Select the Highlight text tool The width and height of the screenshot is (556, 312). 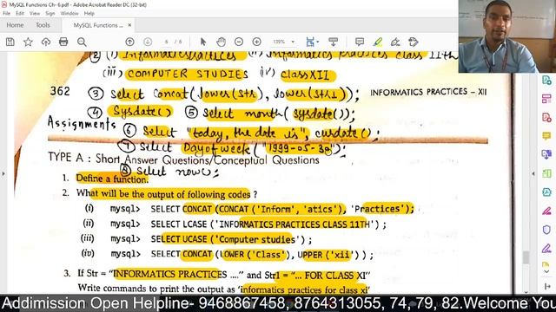[378, 42]
